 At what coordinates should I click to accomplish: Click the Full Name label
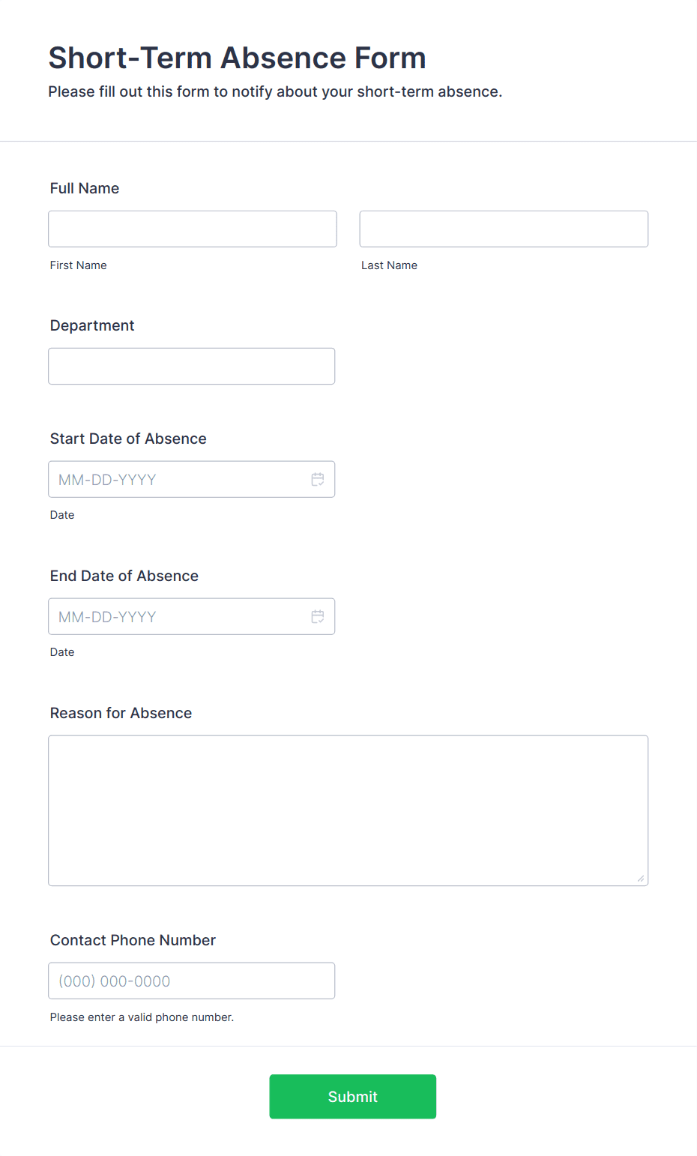pyautogui.click(x=84, y=188)
